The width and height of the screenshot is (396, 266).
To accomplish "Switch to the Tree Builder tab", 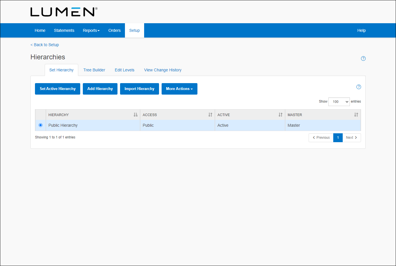I will click(94, 70).
